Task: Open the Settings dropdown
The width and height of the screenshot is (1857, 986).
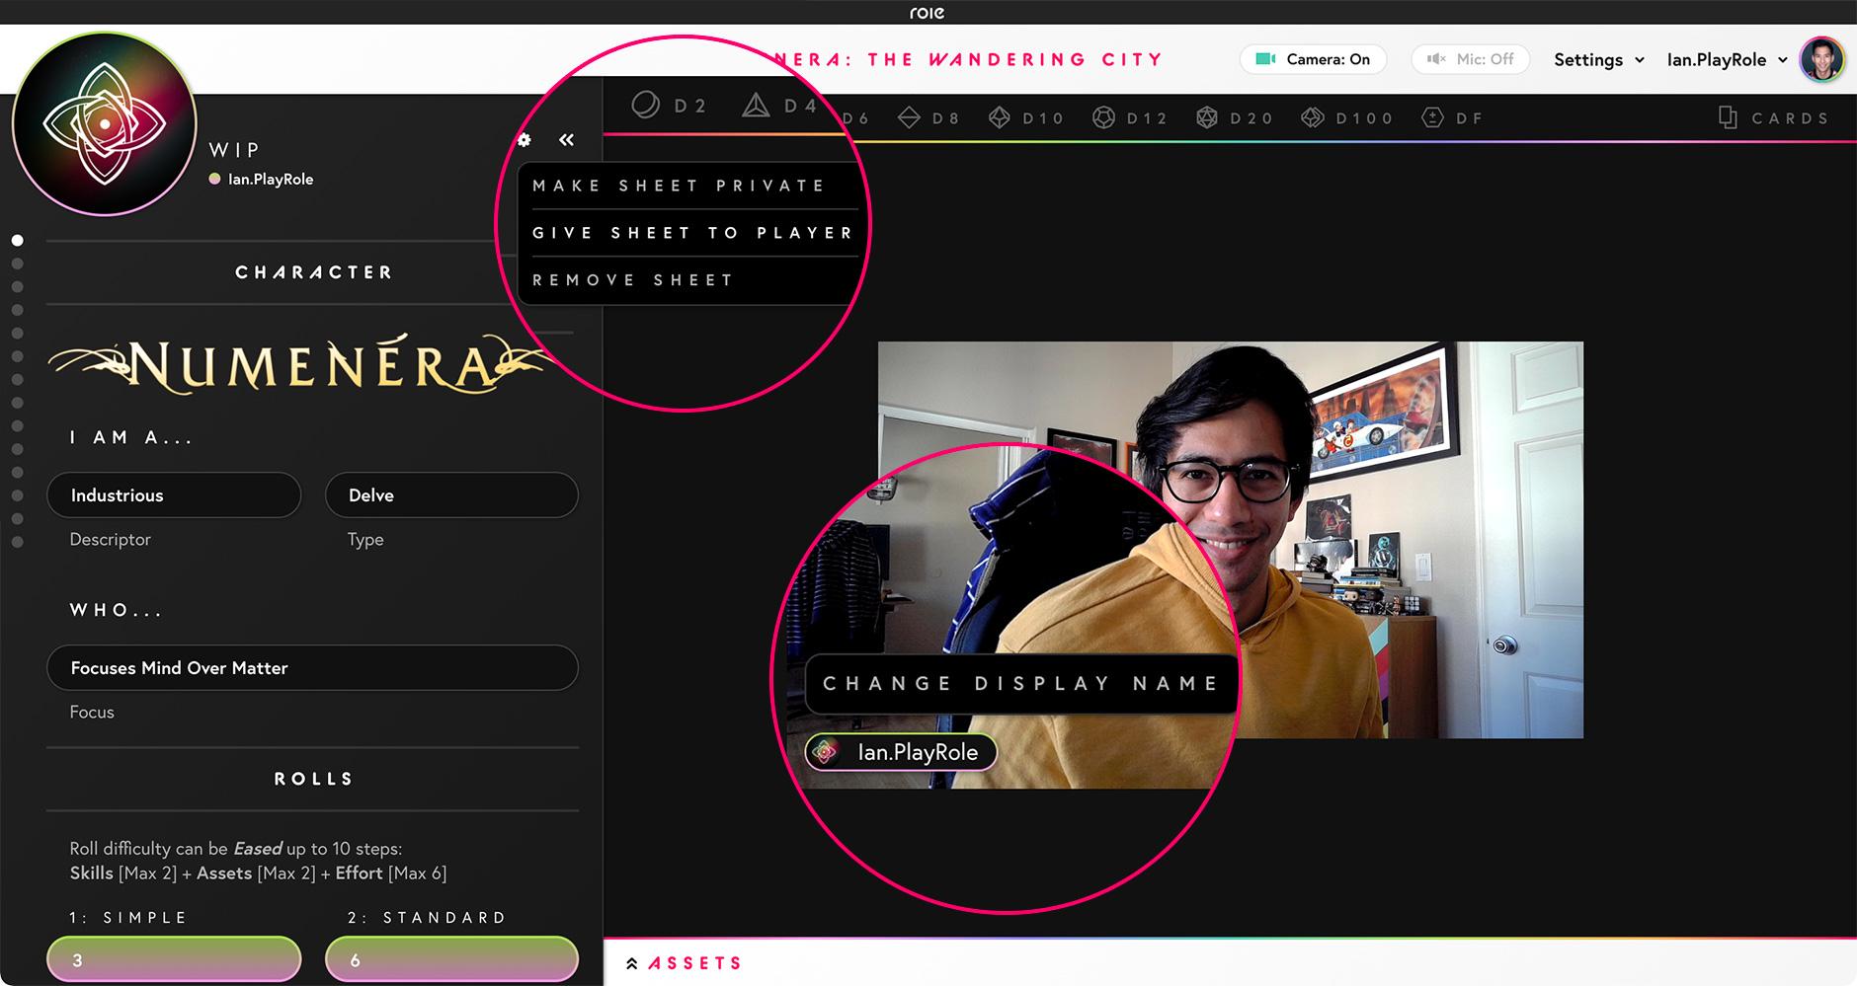Action: click(x=1598, y=60)
